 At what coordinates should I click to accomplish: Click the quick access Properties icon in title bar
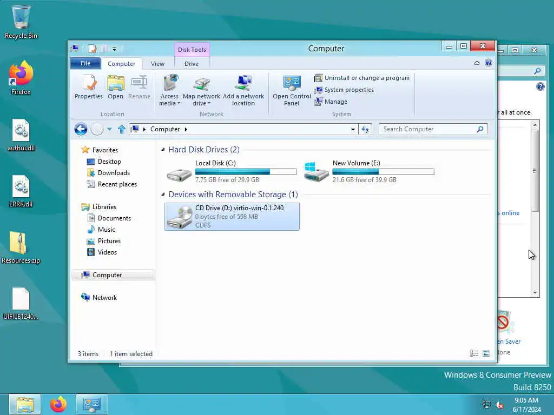click(x=93, y=49)
